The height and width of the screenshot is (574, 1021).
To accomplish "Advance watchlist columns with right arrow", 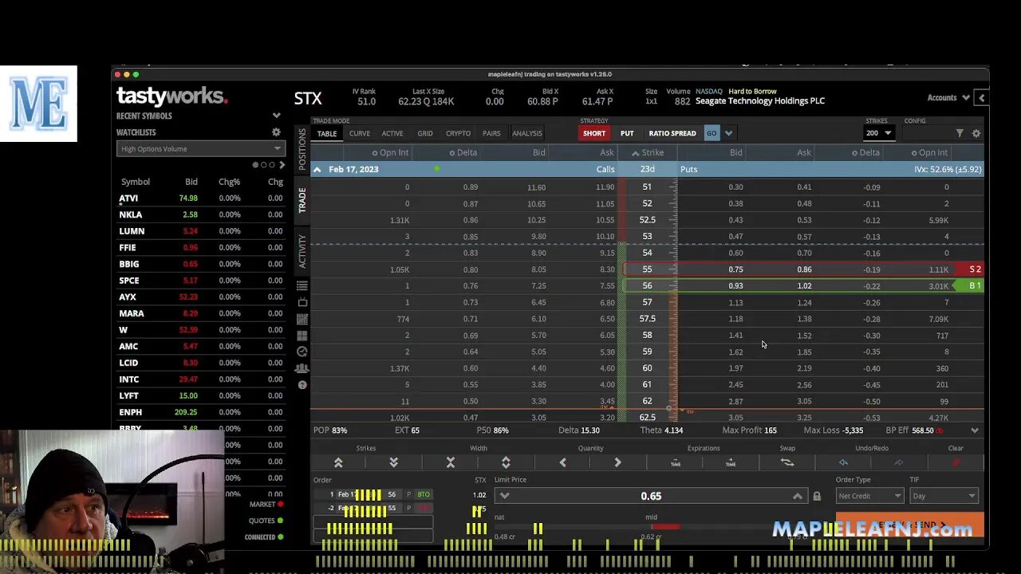I will [x=282, y=165].
